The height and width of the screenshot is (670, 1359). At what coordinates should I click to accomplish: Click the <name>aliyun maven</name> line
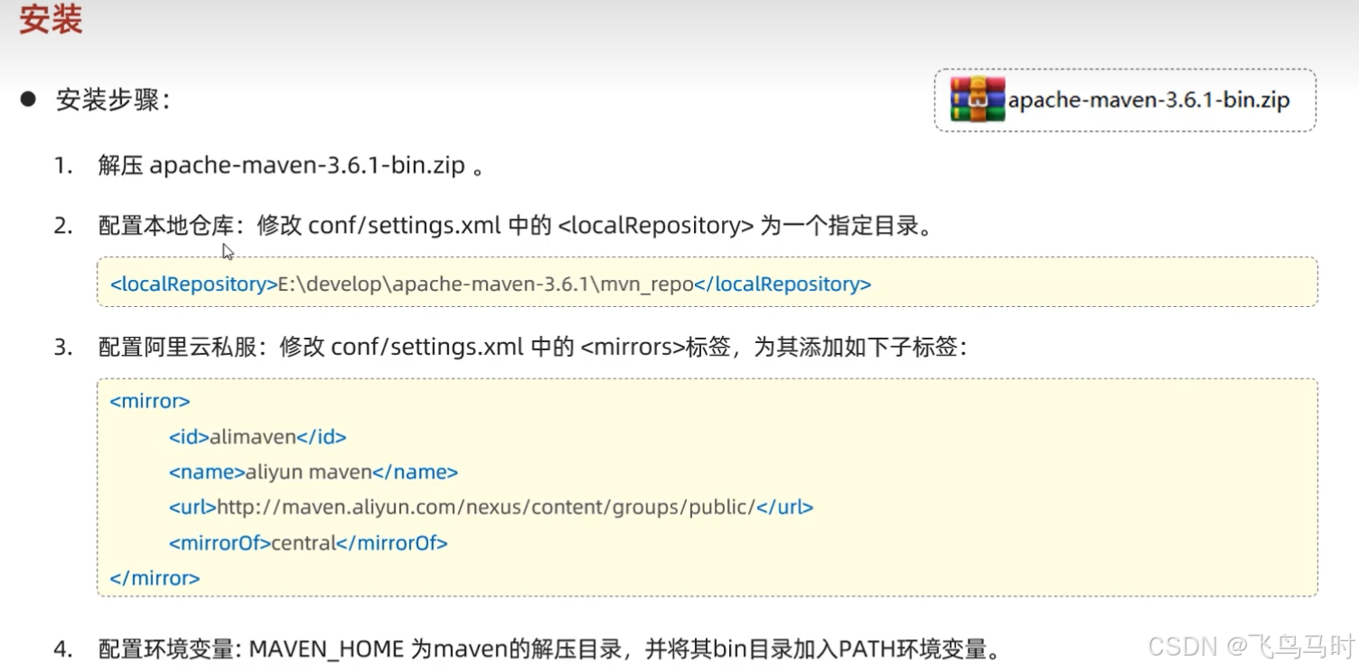pyautogui.click(x=314, y=472)
